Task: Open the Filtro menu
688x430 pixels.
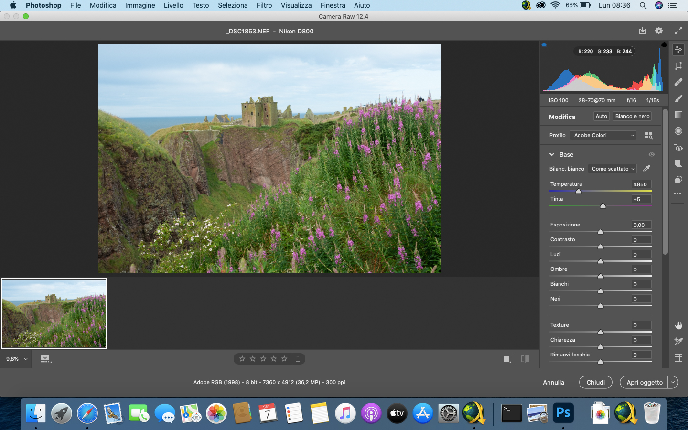Action: click(264, 5)
